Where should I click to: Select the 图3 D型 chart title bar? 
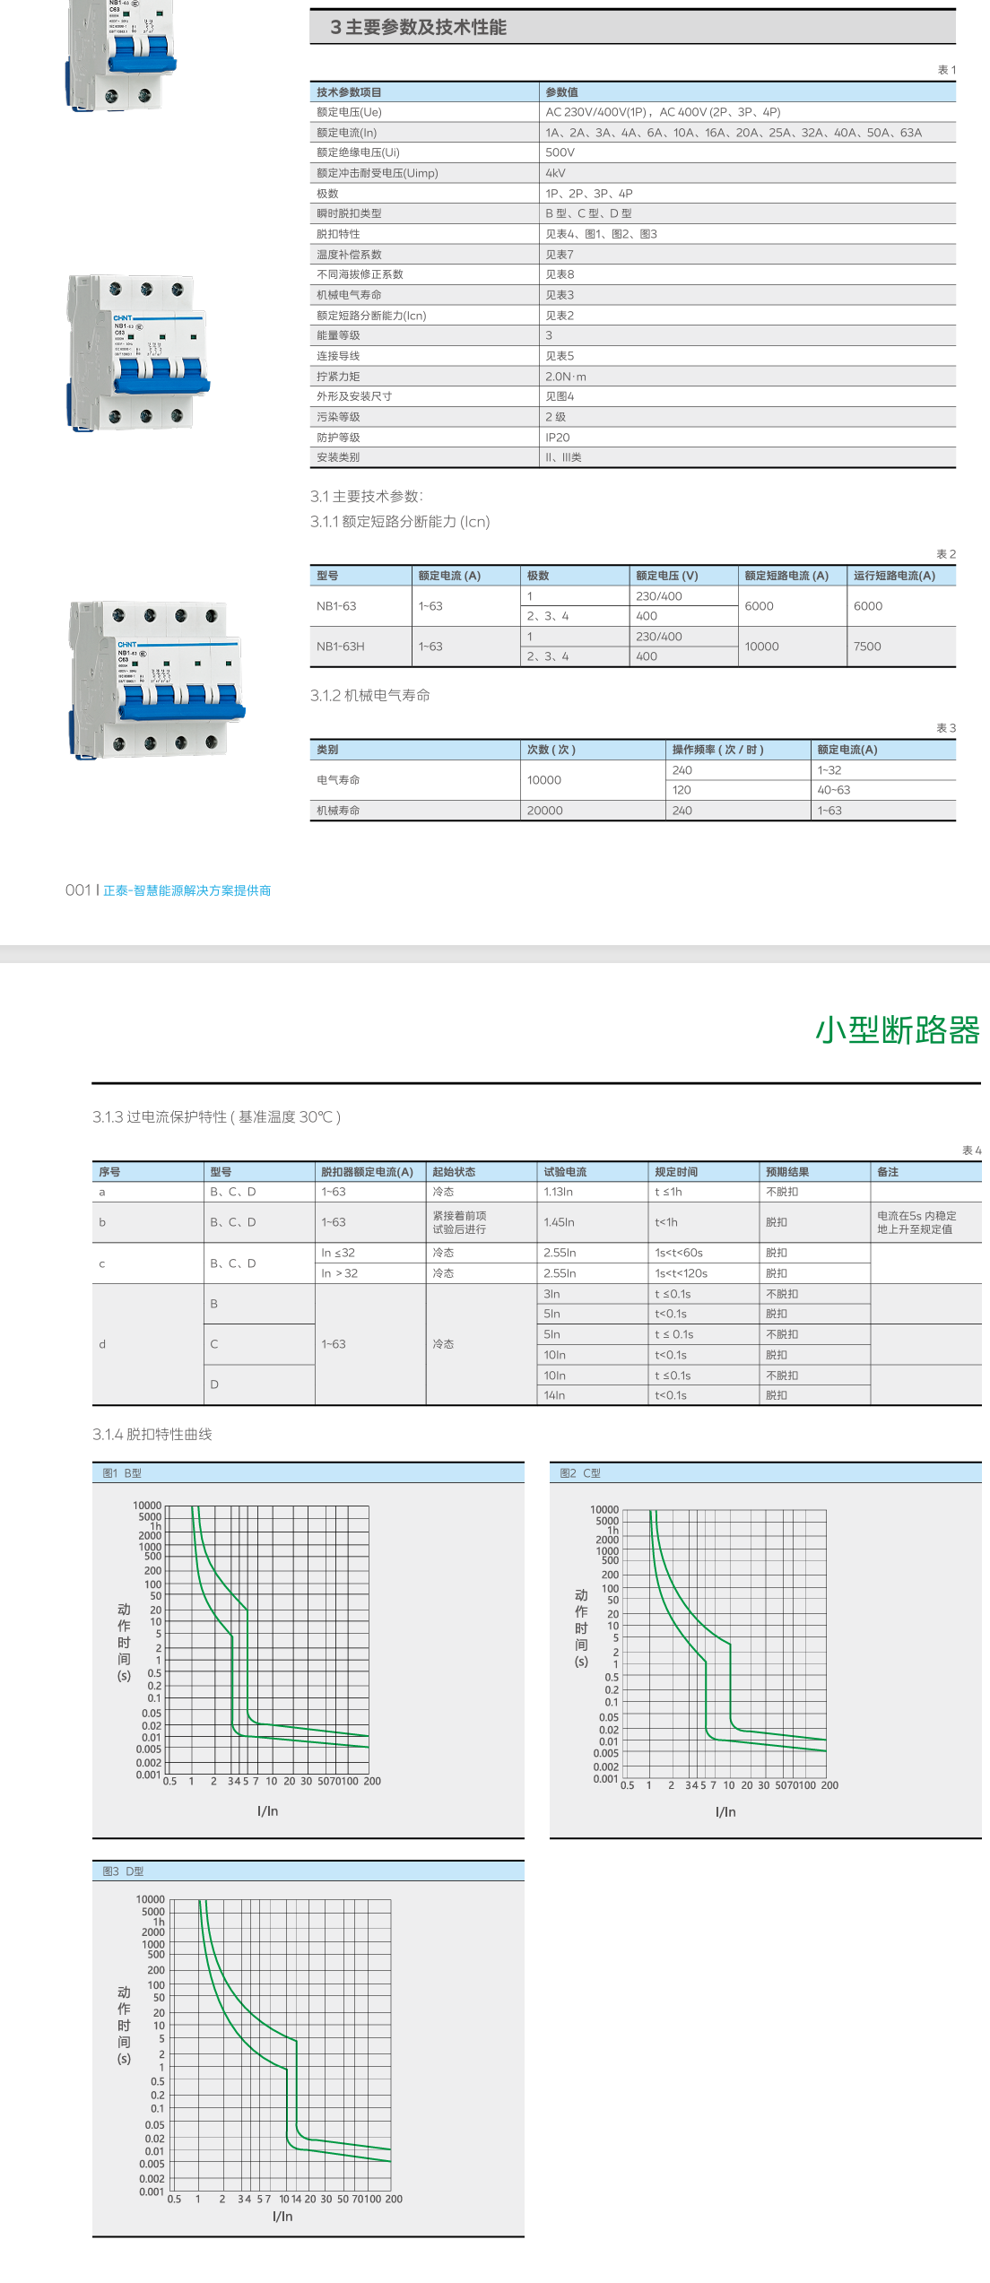point(308,1871)
